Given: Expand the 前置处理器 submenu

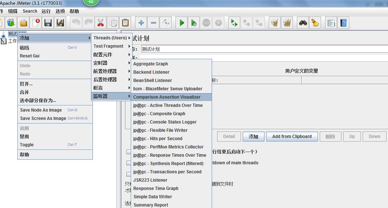Looking at the screenshot, I should tap(111, 71).
